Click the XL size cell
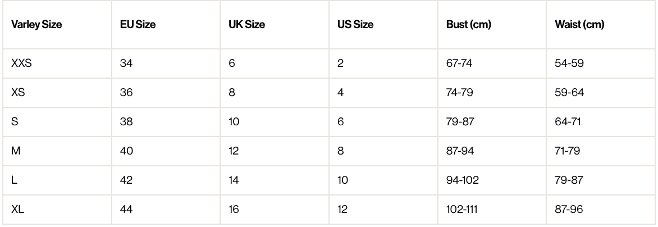 (17, 210)
